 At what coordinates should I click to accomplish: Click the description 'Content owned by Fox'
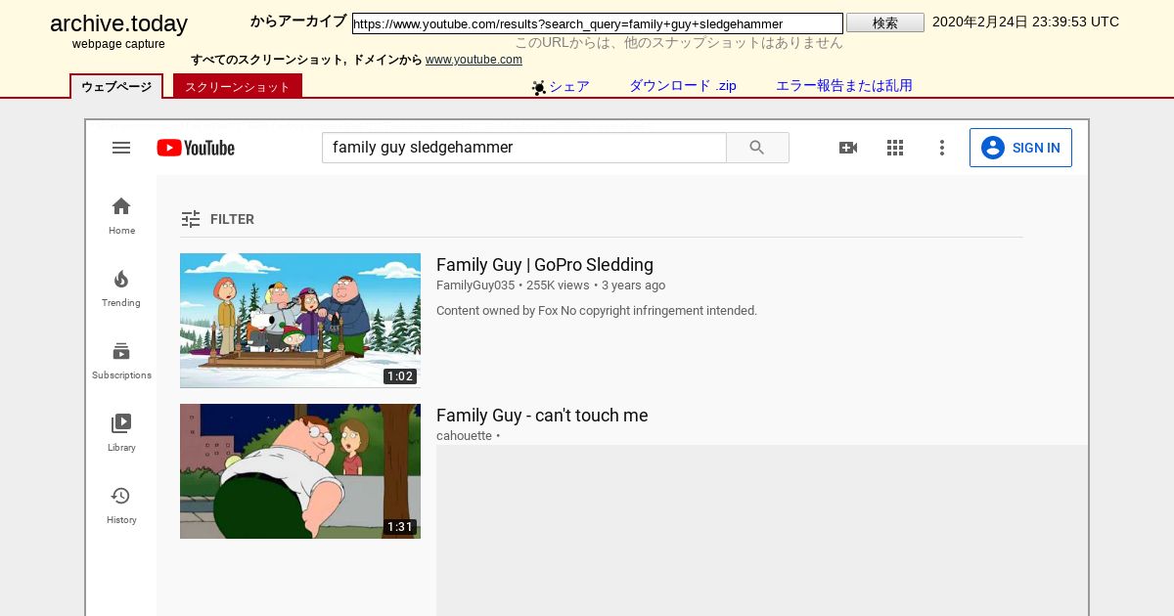pos(597,311)
